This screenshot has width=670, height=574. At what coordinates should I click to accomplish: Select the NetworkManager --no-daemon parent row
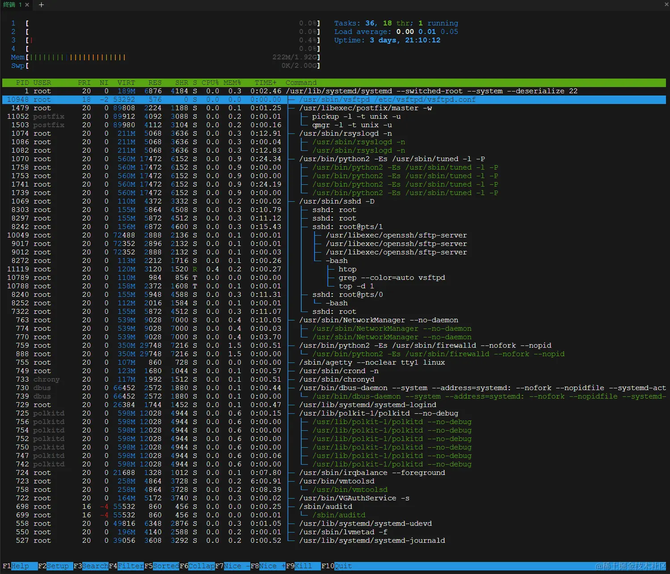334,320
